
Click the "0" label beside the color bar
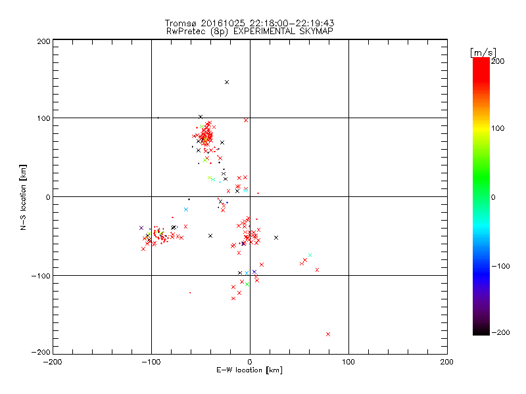tap(493, 198)
